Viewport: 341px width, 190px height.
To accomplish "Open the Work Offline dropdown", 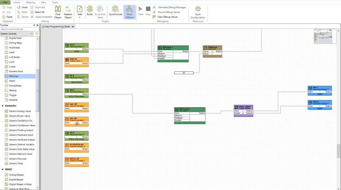I will [130, 17].
